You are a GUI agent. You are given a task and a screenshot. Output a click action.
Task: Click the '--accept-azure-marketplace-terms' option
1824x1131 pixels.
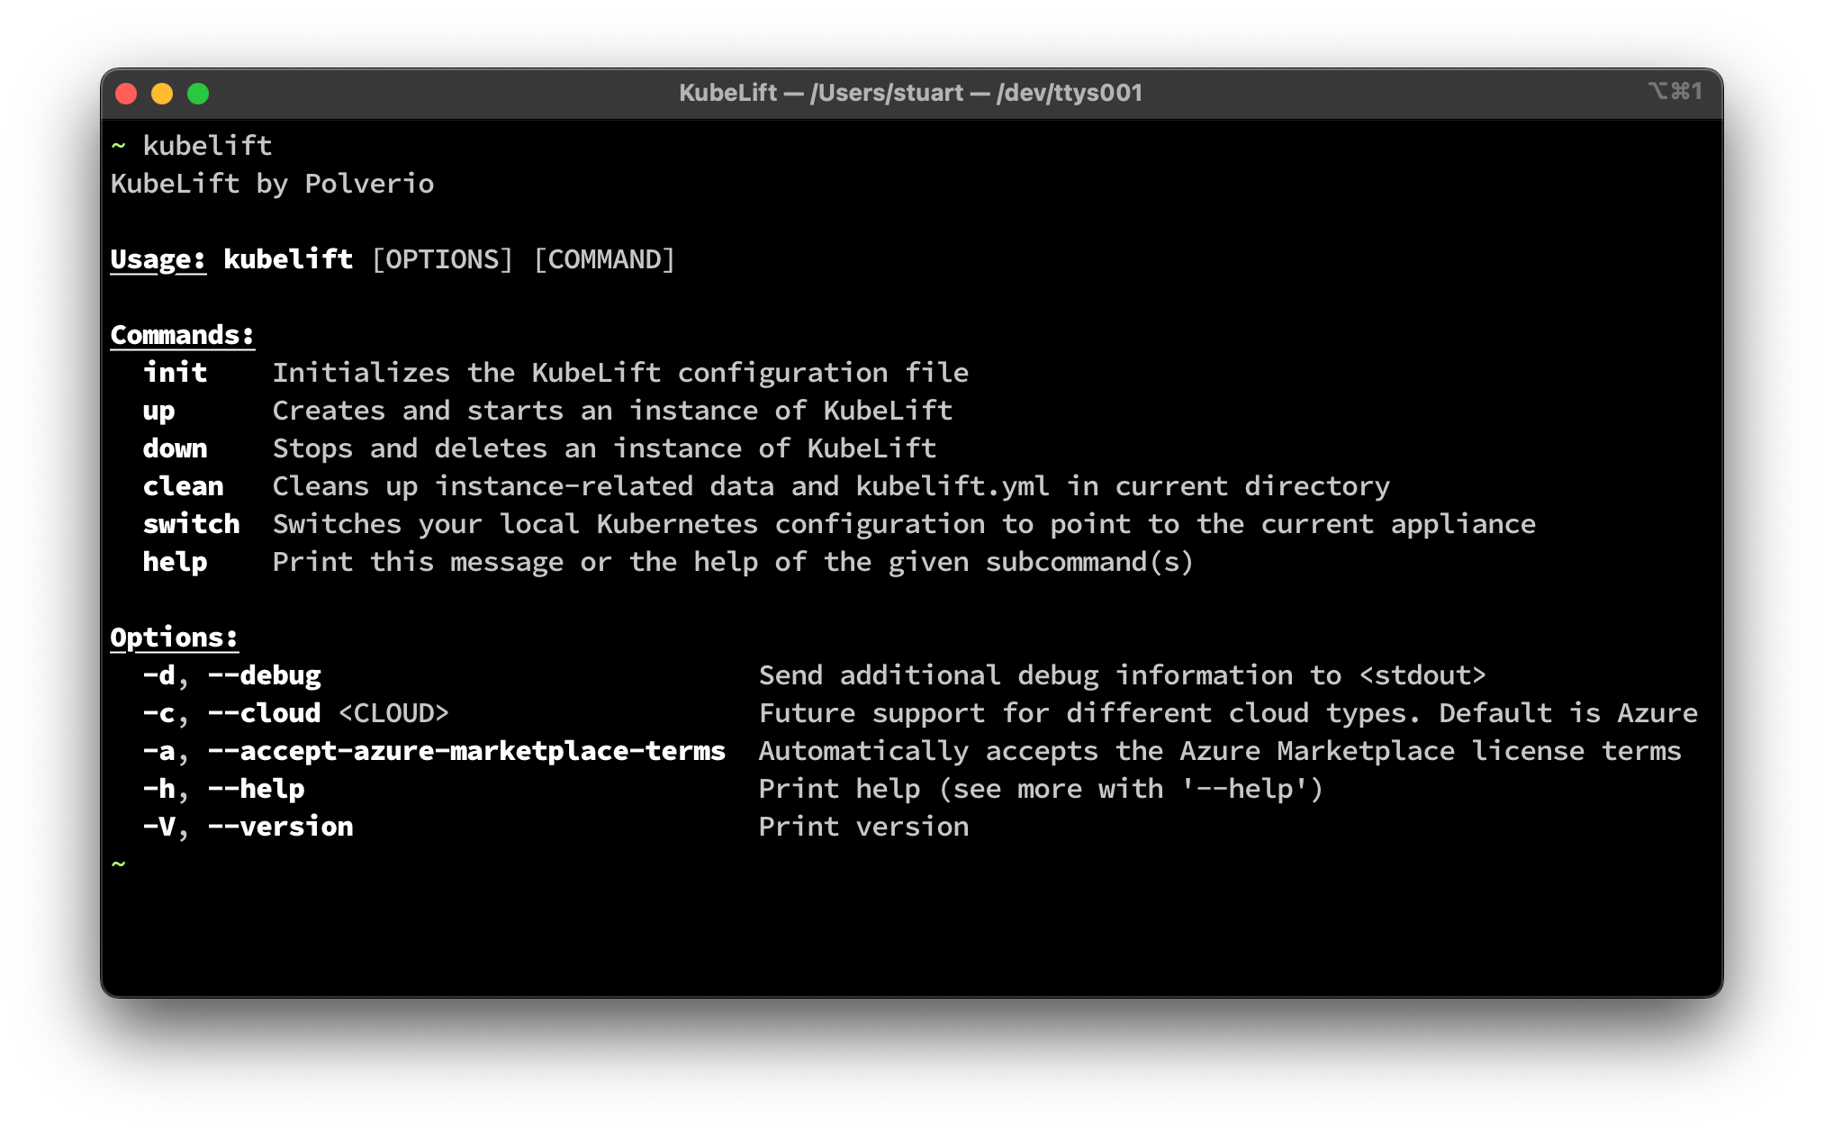(466, 751)
